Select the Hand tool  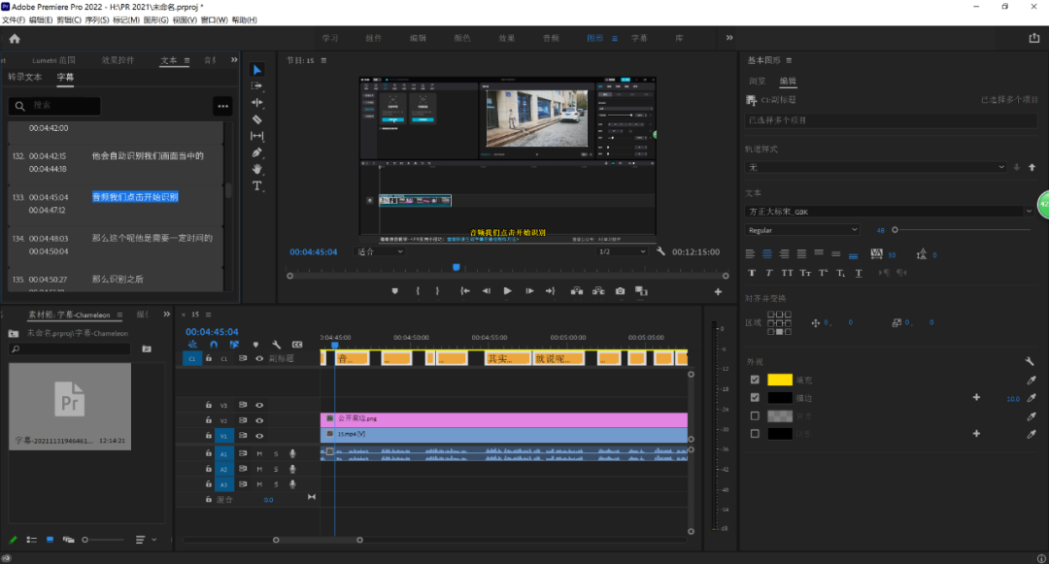(256, 169)
